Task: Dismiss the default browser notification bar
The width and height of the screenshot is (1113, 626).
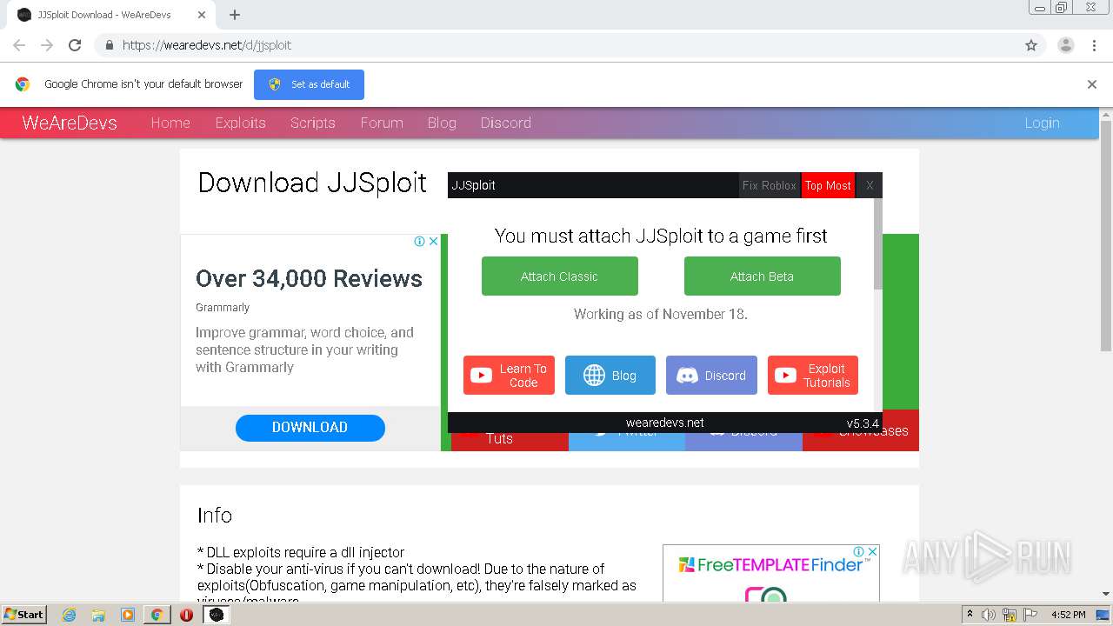Action: pyautogui.click(x=1092, y=84)
